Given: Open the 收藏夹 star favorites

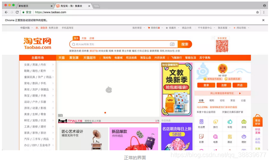Looking at the screenshot, I should click(x=167, y=28).
